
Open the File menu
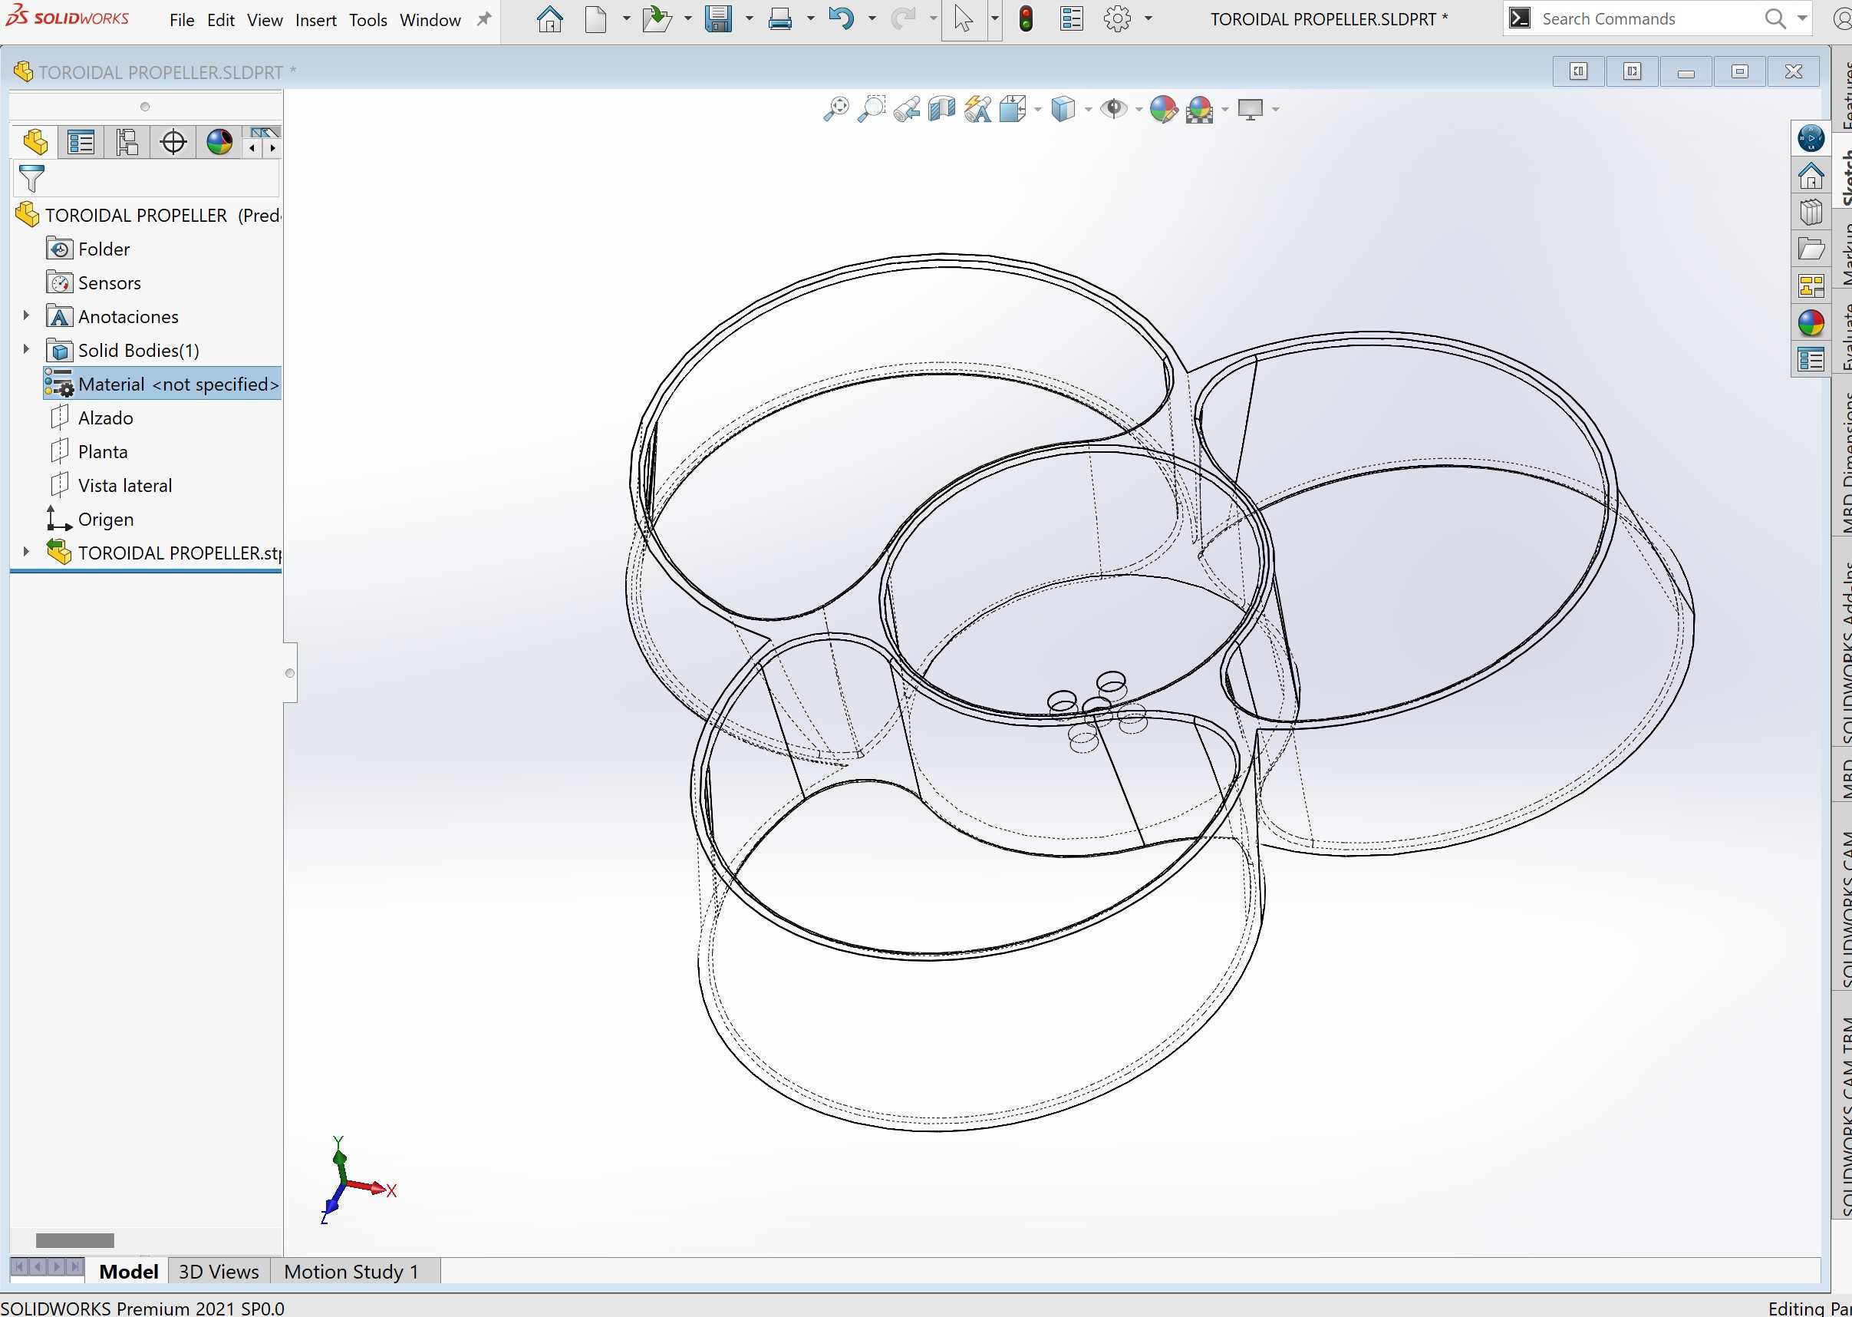pyautogui.click(x=182, y=20)
